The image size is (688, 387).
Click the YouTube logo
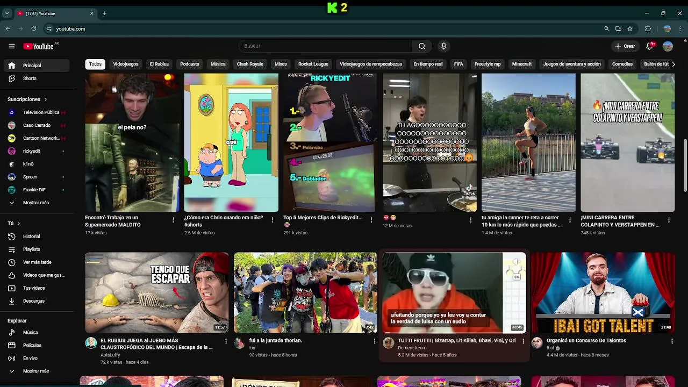(39, 46)
